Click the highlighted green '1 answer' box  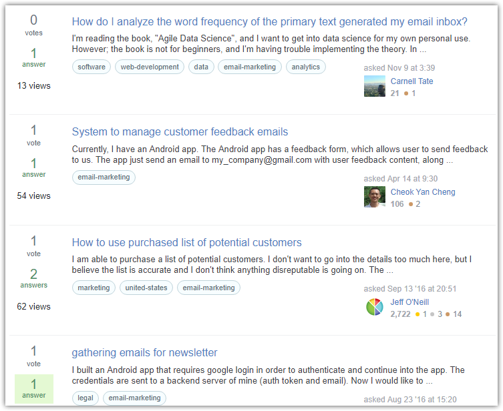(x=34, y=389)
